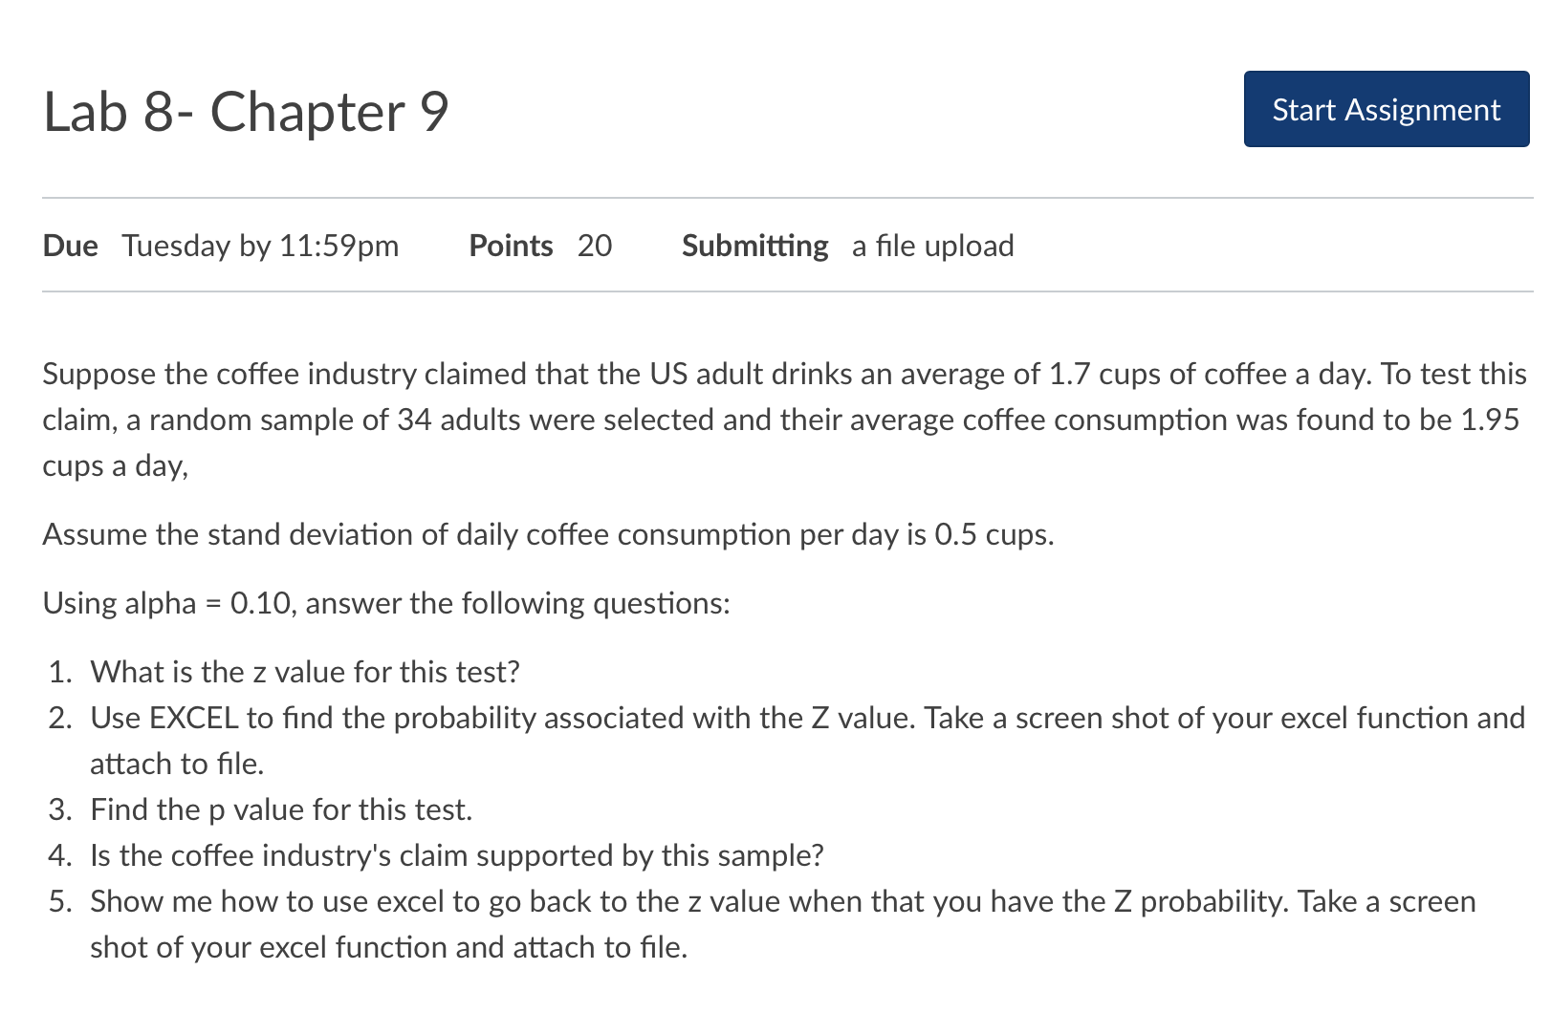Select question 1 about the z value
This screenshot has height=1035, width=1551.
304,672
